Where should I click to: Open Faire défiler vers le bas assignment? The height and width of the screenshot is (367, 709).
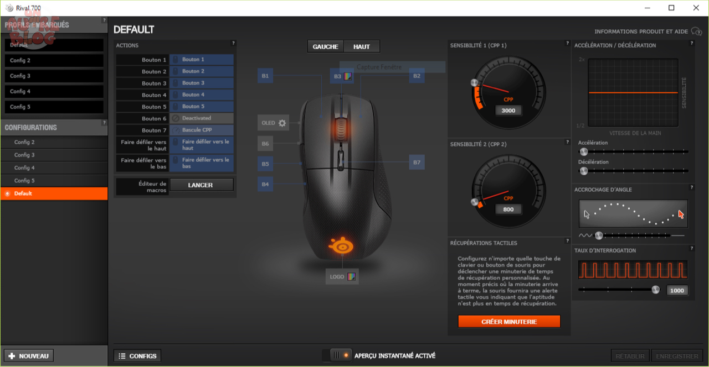point(202,162)
